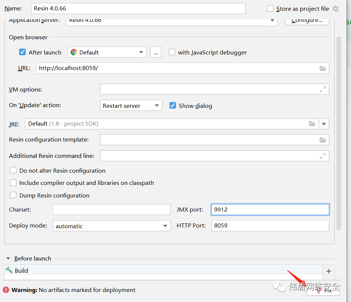Click the plus icon to add a before-launch task
This screenshot has width=351, height=302.
pos(329,271)
